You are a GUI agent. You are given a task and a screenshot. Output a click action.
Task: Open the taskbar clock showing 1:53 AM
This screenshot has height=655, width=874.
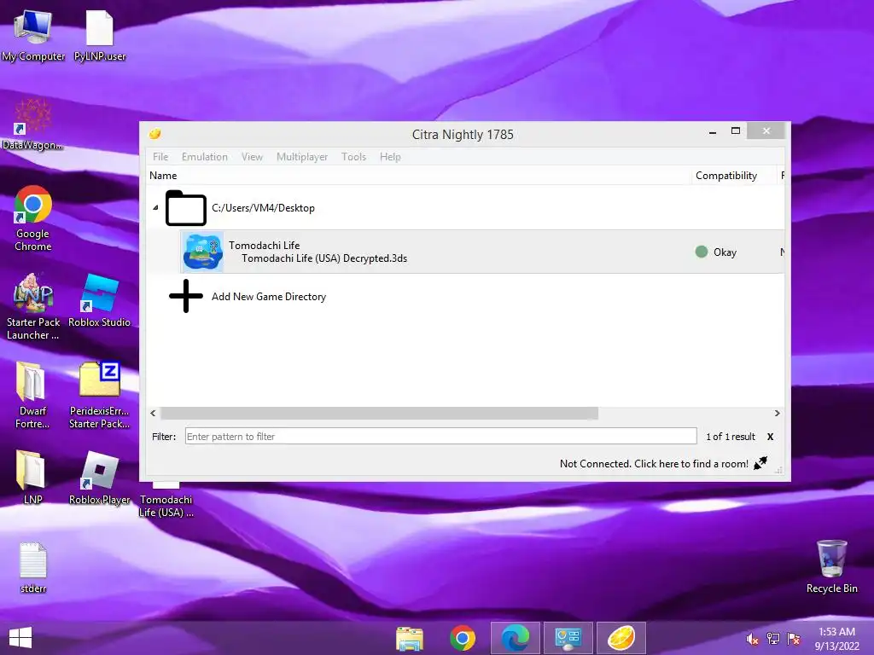pos(836,639)
